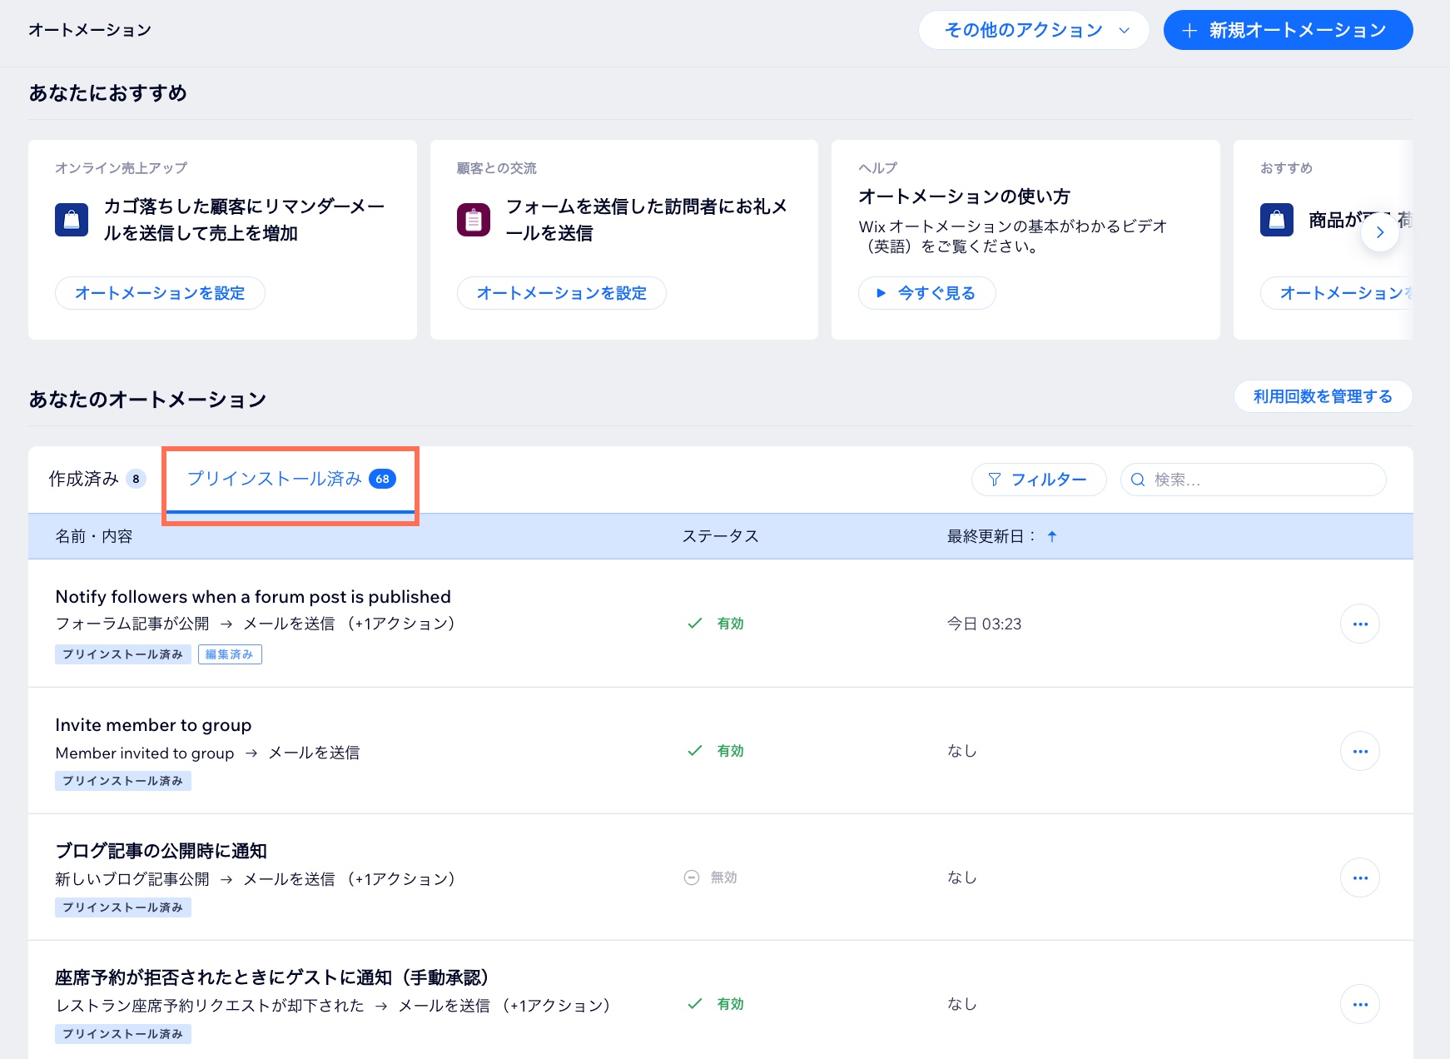The image size is (1450, 1059).
Task: Open more actions for 座席予約 row
Action: [x=1360, y=1004]
